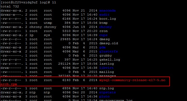
Task: Click the ntpstats directory name
Action: click(x=107, y=93)
